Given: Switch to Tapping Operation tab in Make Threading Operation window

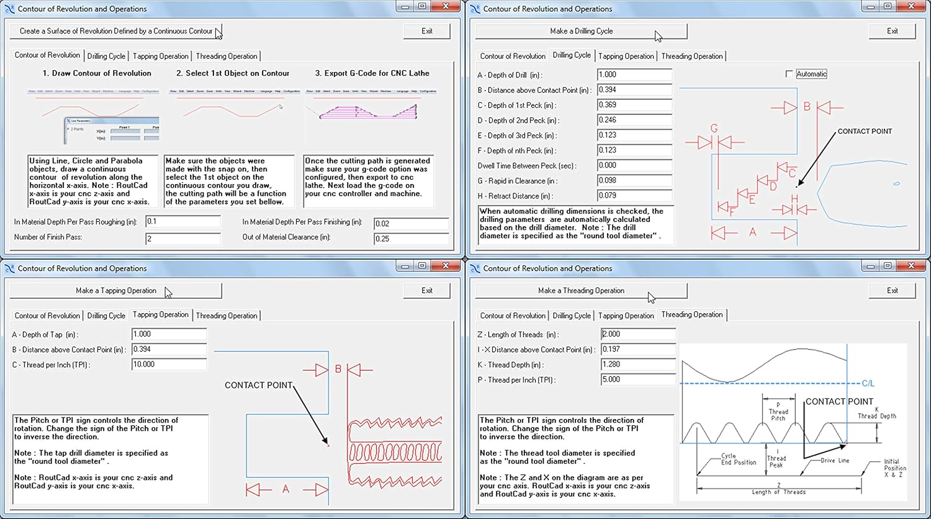Looking at the screenshot, I should pos(626,316).
